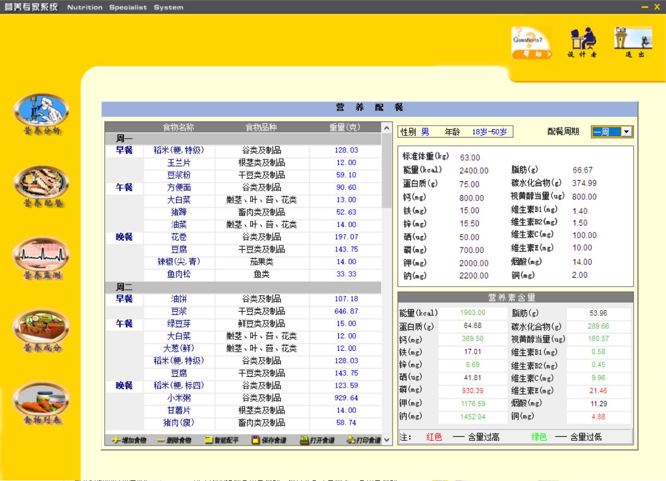Select the 稻米(粳,标四) food name
The height and width of the screenshot is (481, 666).
[178, 386]
